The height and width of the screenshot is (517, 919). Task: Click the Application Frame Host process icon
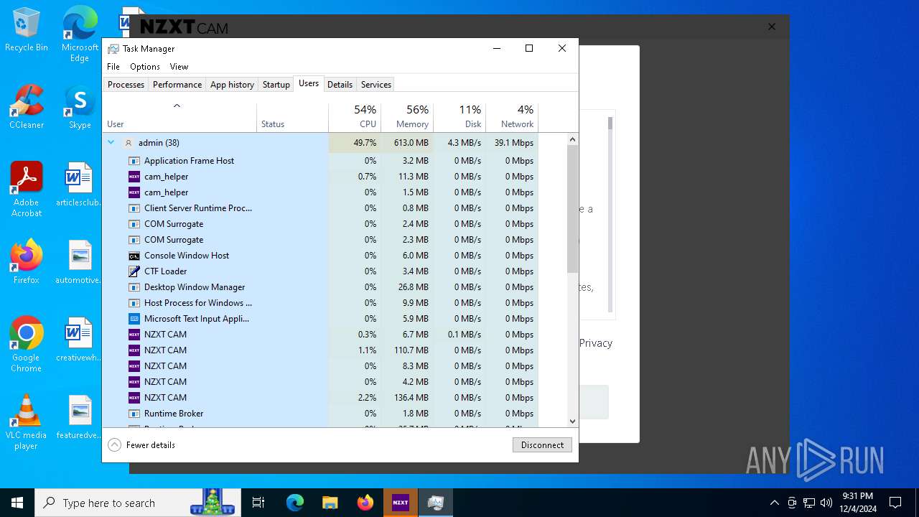[x=134, y=161]
